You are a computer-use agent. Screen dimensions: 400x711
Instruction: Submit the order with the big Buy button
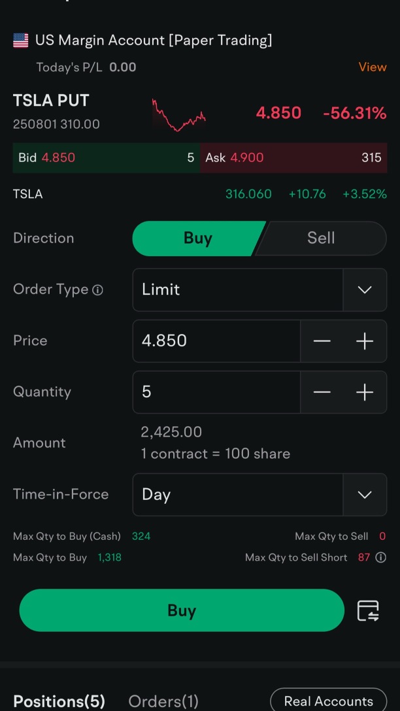(x=182, y=610)
